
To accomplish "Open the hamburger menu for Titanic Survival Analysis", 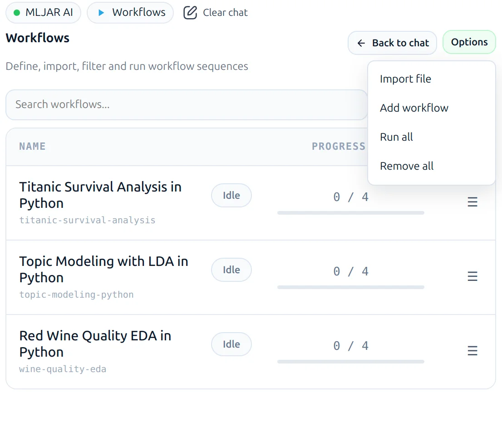I will pos(472,202).
